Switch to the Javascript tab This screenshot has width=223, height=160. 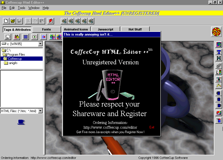coord(106,29)
